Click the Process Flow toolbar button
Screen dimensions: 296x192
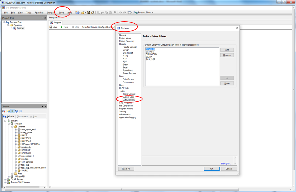(x=143, y=12)
